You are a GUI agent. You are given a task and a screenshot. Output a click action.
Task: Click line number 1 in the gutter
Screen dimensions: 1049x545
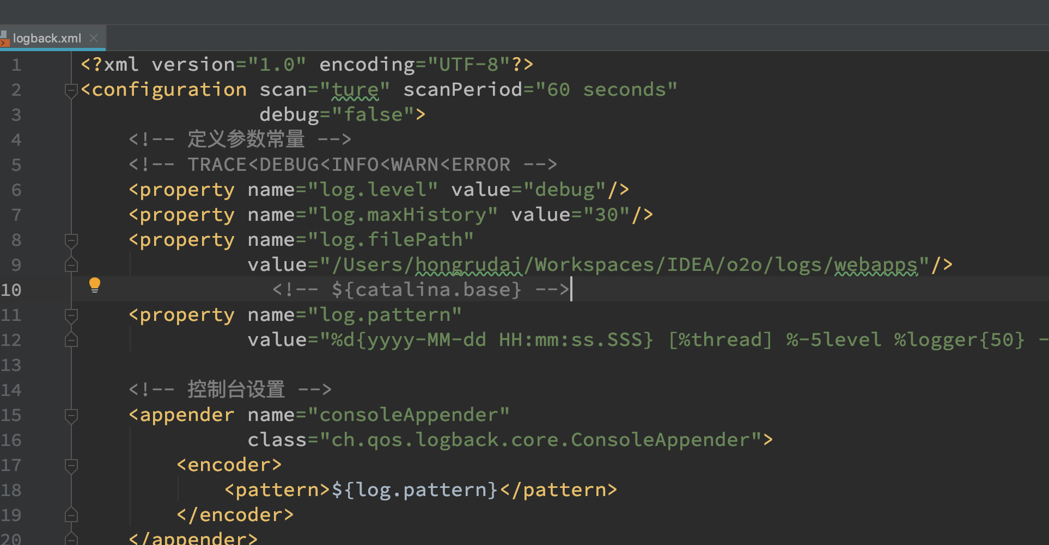point(16,65)
